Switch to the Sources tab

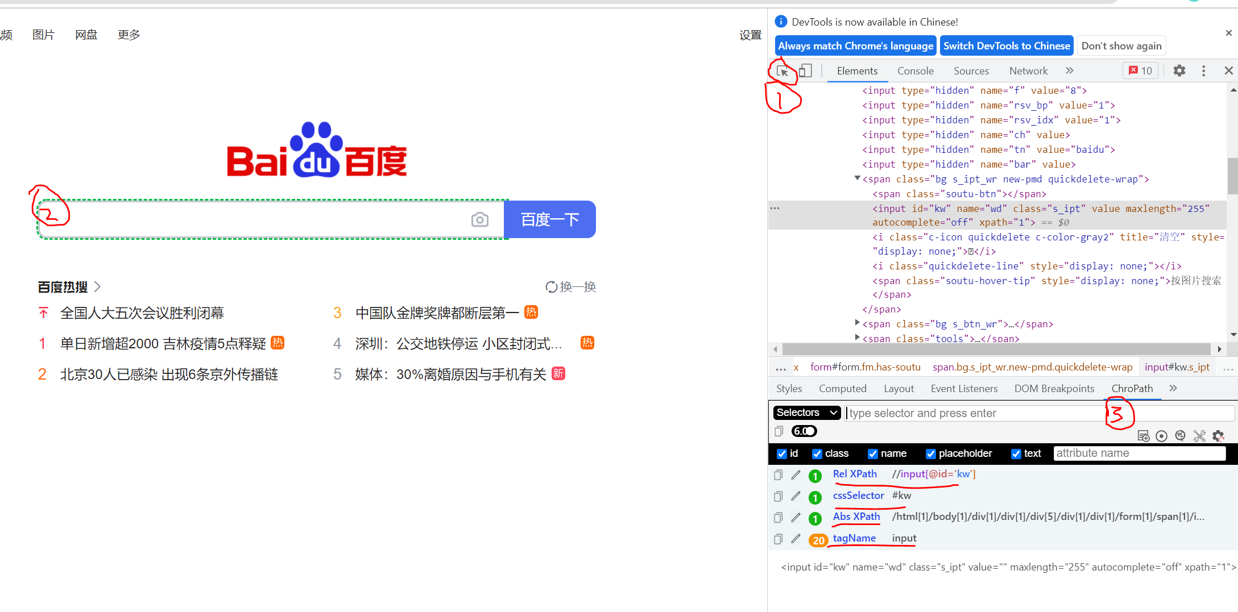tap(971, 71)
